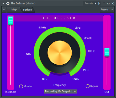
Task: Close the DeEsser plugin window
Action: pyautogui.click(x=113, y=3)
